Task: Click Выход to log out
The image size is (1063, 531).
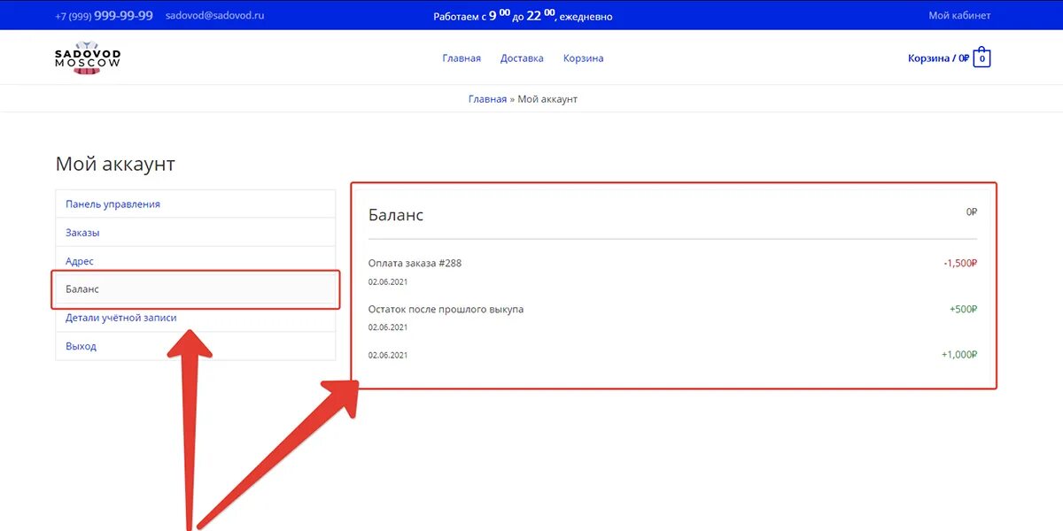Action: coord(196,346)
